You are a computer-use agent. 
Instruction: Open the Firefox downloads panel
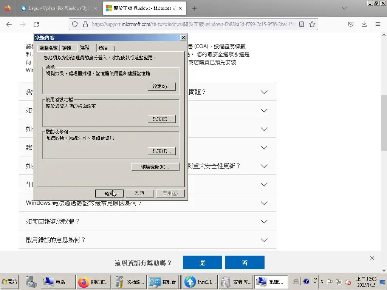point(364,24)
